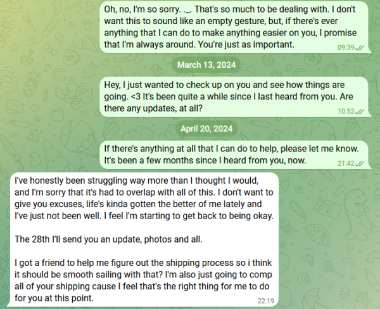Click the 21:42 message timestamp

coord(346,163)
